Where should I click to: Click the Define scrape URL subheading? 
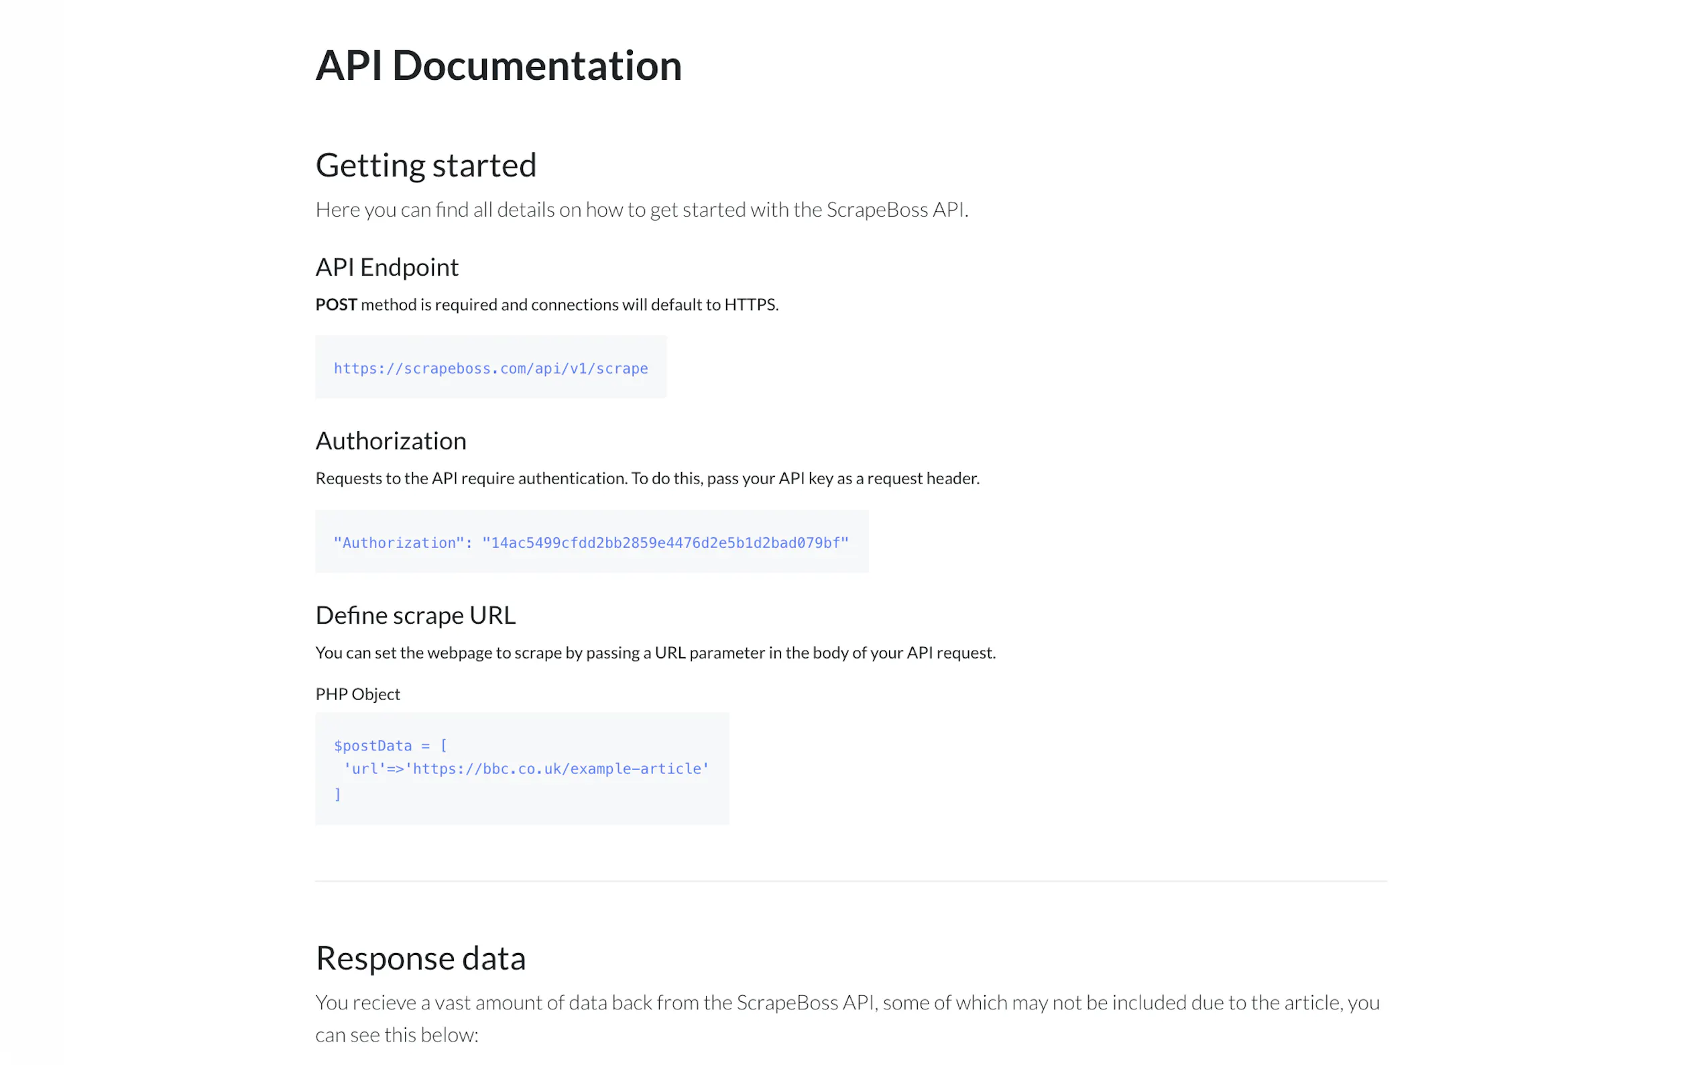click(x=416, y=615)
